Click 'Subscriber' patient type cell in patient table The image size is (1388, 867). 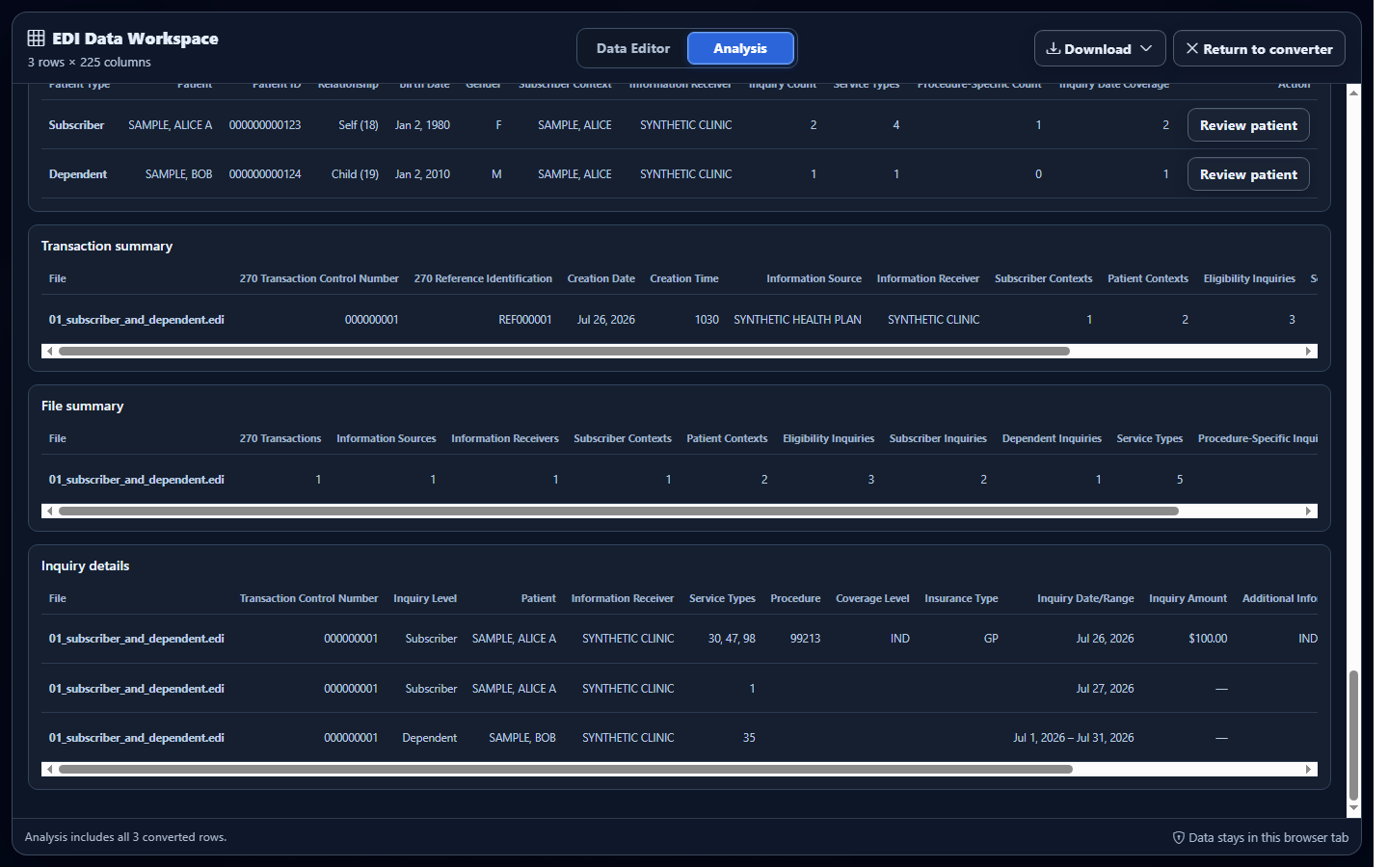pyautogui.click(x=76, y=125)
